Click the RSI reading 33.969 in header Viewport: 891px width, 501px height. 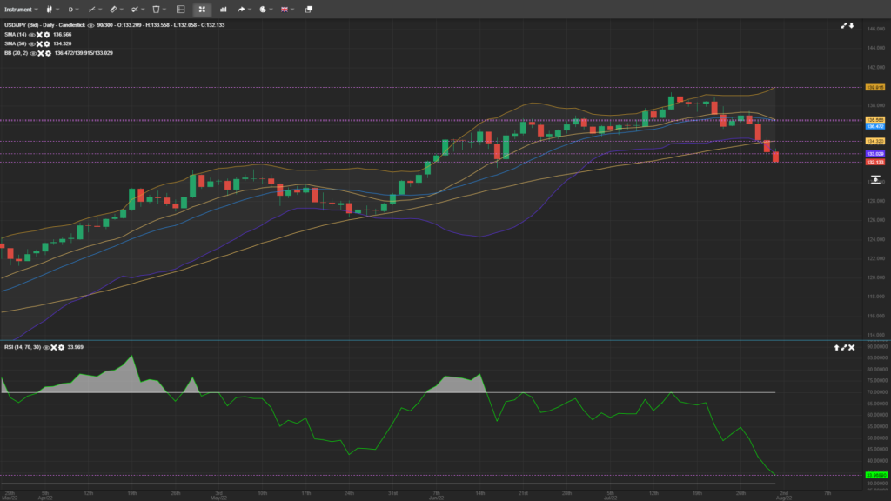[76, 347]
